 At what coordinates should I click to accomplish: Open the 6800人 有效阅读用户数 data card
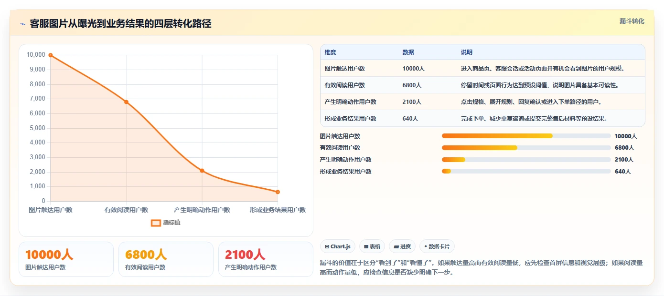pos(166,259)
